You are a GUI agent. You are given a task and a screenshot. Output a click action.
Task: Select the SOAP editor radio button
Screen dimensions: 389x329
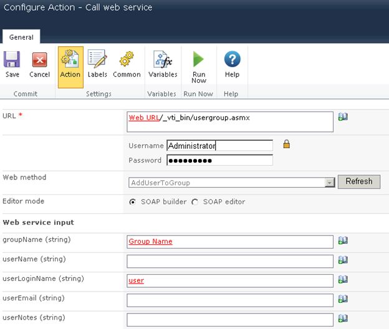tap(194, 202)
